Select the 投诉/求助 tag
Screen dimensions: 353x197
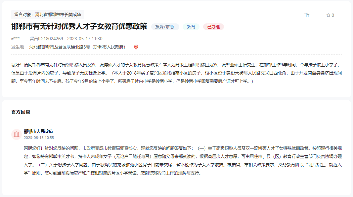pyautogui.click(x=164, y=27)
